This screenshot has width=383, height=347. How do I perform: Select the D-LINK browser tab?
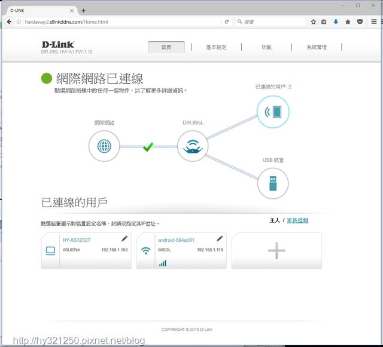42,11
